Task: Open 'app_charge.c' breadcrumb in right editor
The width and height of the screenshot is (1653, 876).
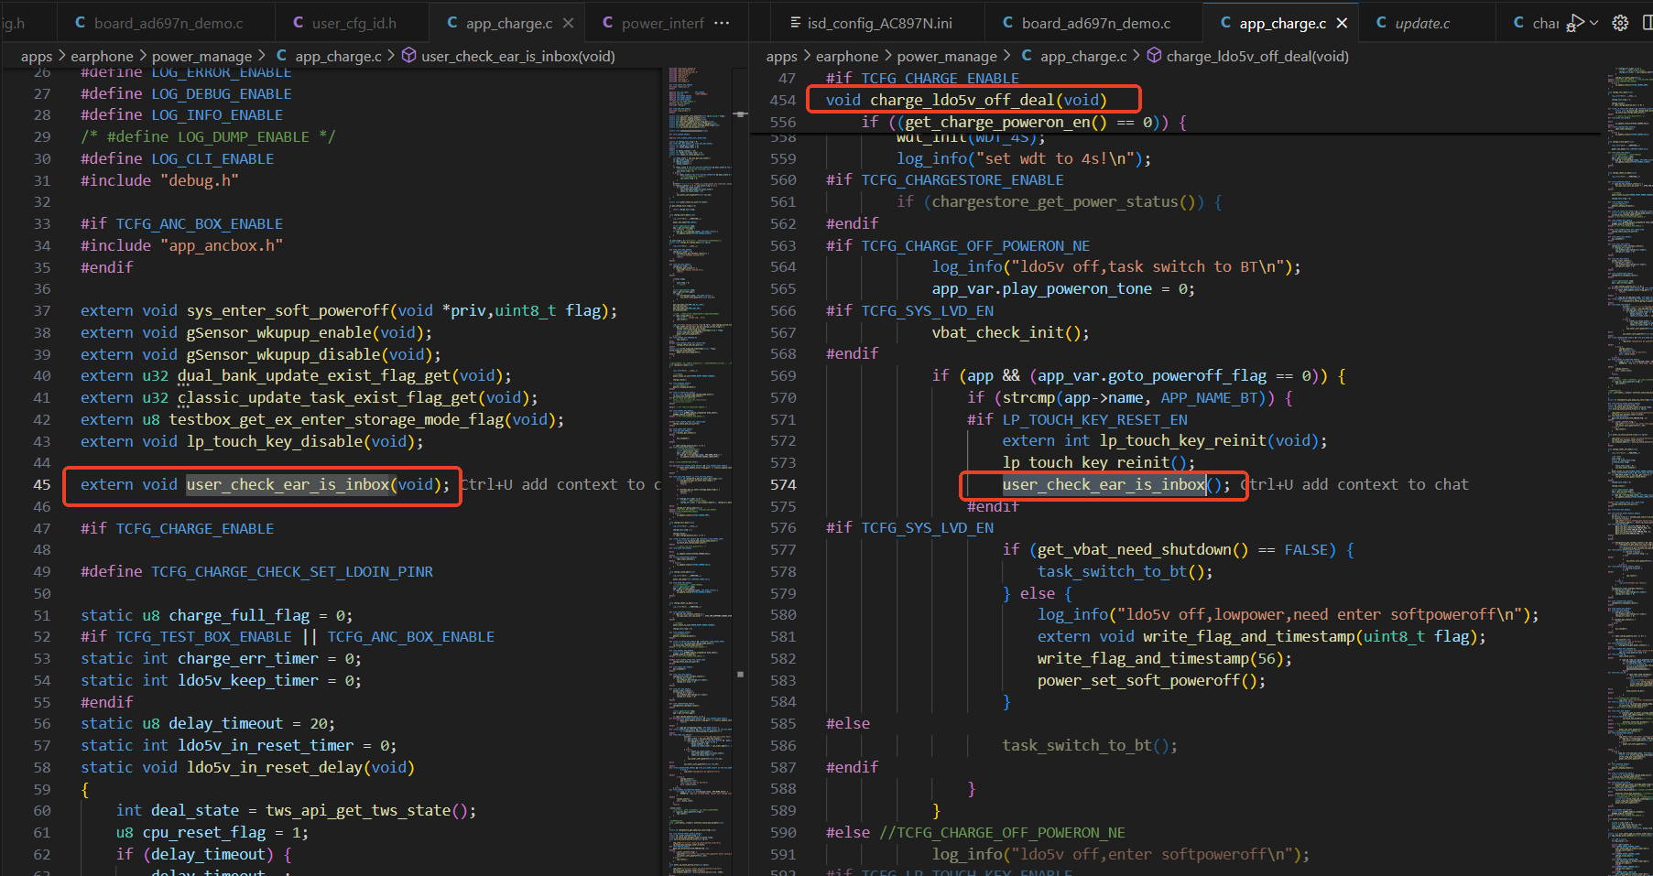Action: point(1083,56)
